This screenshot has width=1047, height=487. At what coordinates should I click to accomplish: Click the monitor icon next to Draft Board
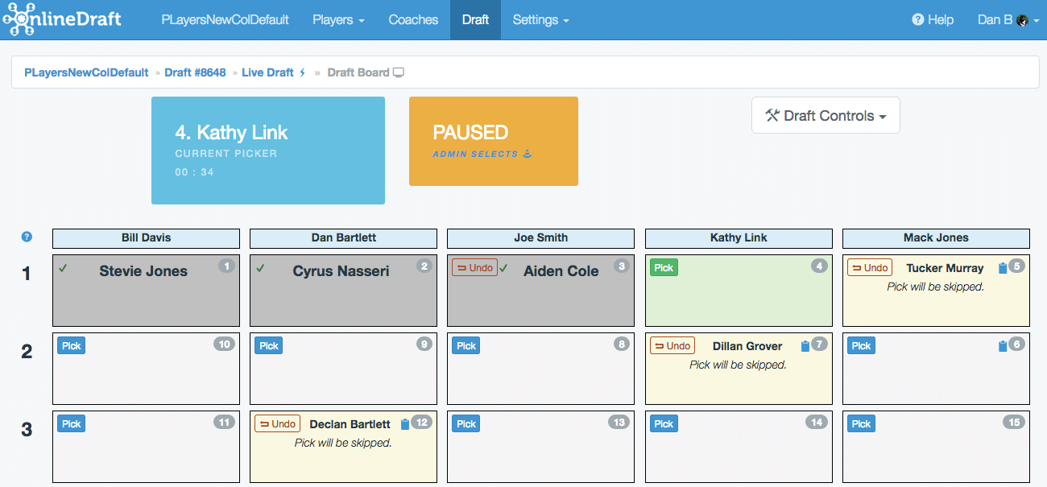point(398,72)
